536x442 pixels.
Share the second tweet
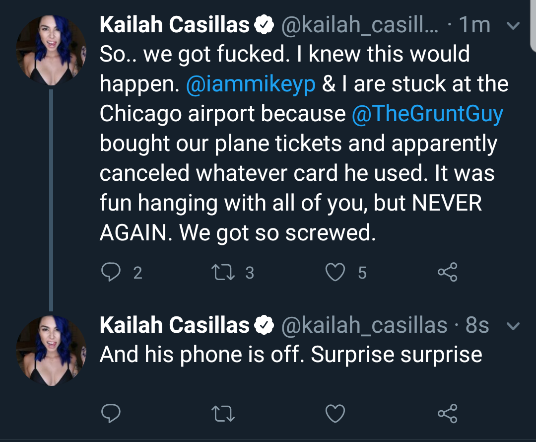448,413
